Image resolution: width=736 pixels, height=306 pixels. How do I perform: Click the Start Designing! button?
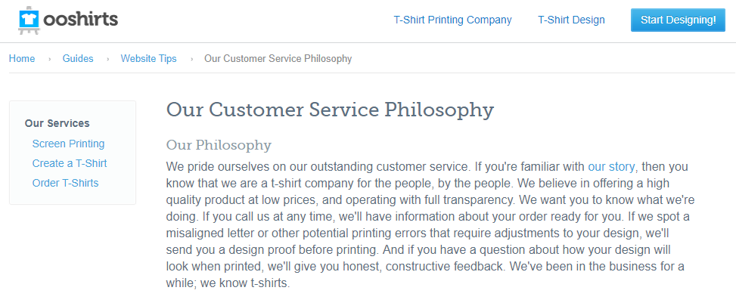[x=679, y=20]
